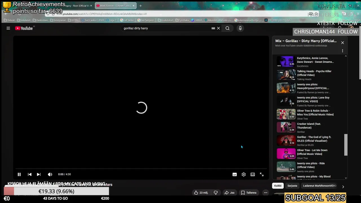Open Linja 7 bookmark
This screenshot has height=203, width=361.
(x=111, y=20)
